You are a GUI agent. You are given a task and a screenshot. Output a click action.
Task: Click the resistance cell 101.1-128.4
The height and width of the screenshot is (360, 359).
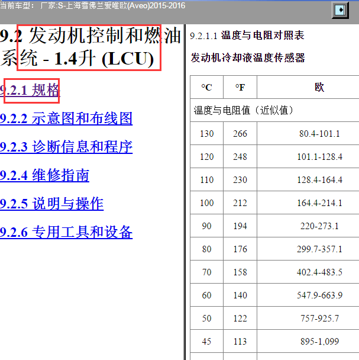pyautogui.click(x=308, y=157)
